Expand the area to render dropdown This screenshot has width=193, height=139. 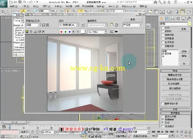[33, 25]
